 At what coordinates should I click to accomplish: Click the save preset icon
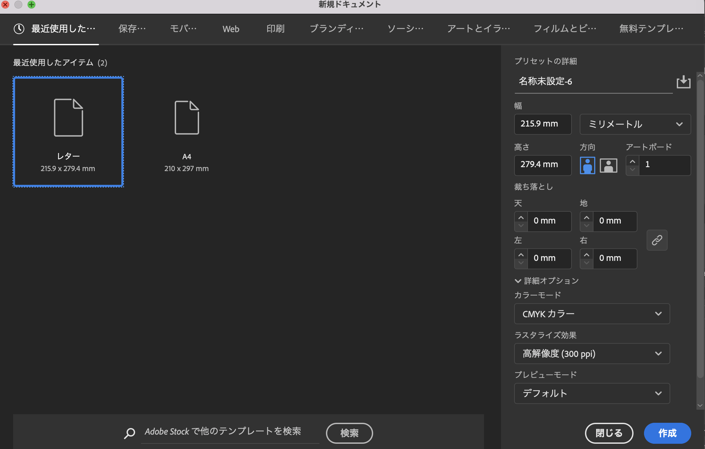click(683, 82)
